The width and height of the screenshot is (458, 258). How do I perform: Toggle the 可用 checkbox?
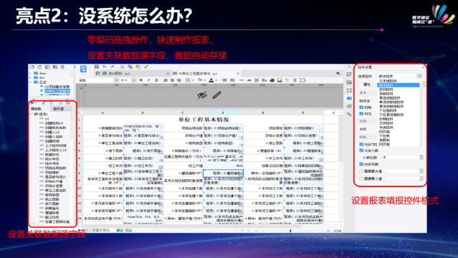coord(361,107)
